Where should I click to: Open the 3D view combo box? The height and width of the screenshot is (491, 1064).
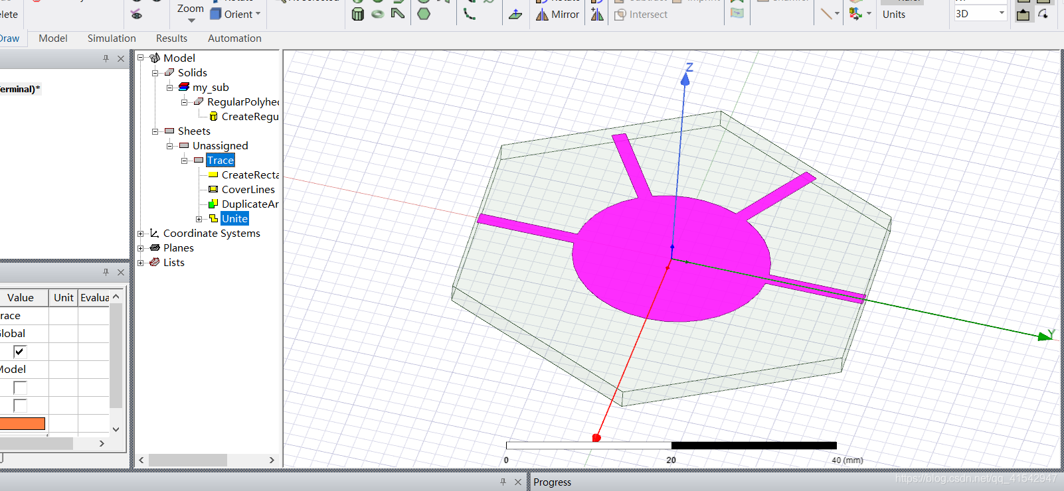(x=981, y=13)
